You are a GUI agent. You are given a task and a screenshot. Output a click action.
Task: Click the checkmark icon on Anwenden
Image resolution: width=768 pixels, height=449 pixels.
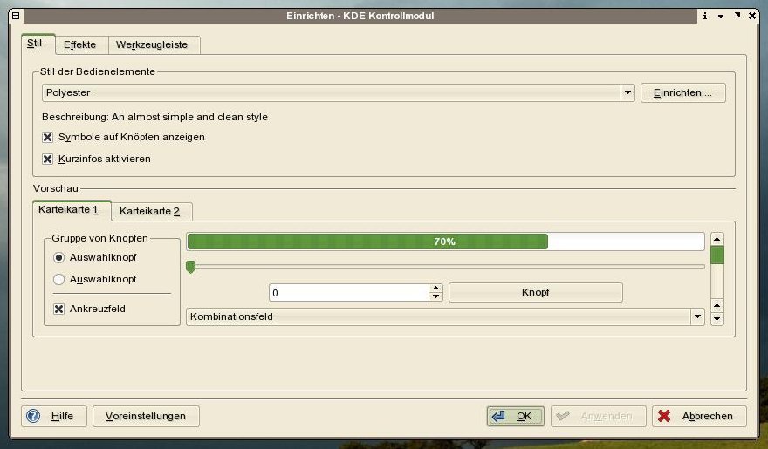tap(563, 416)
